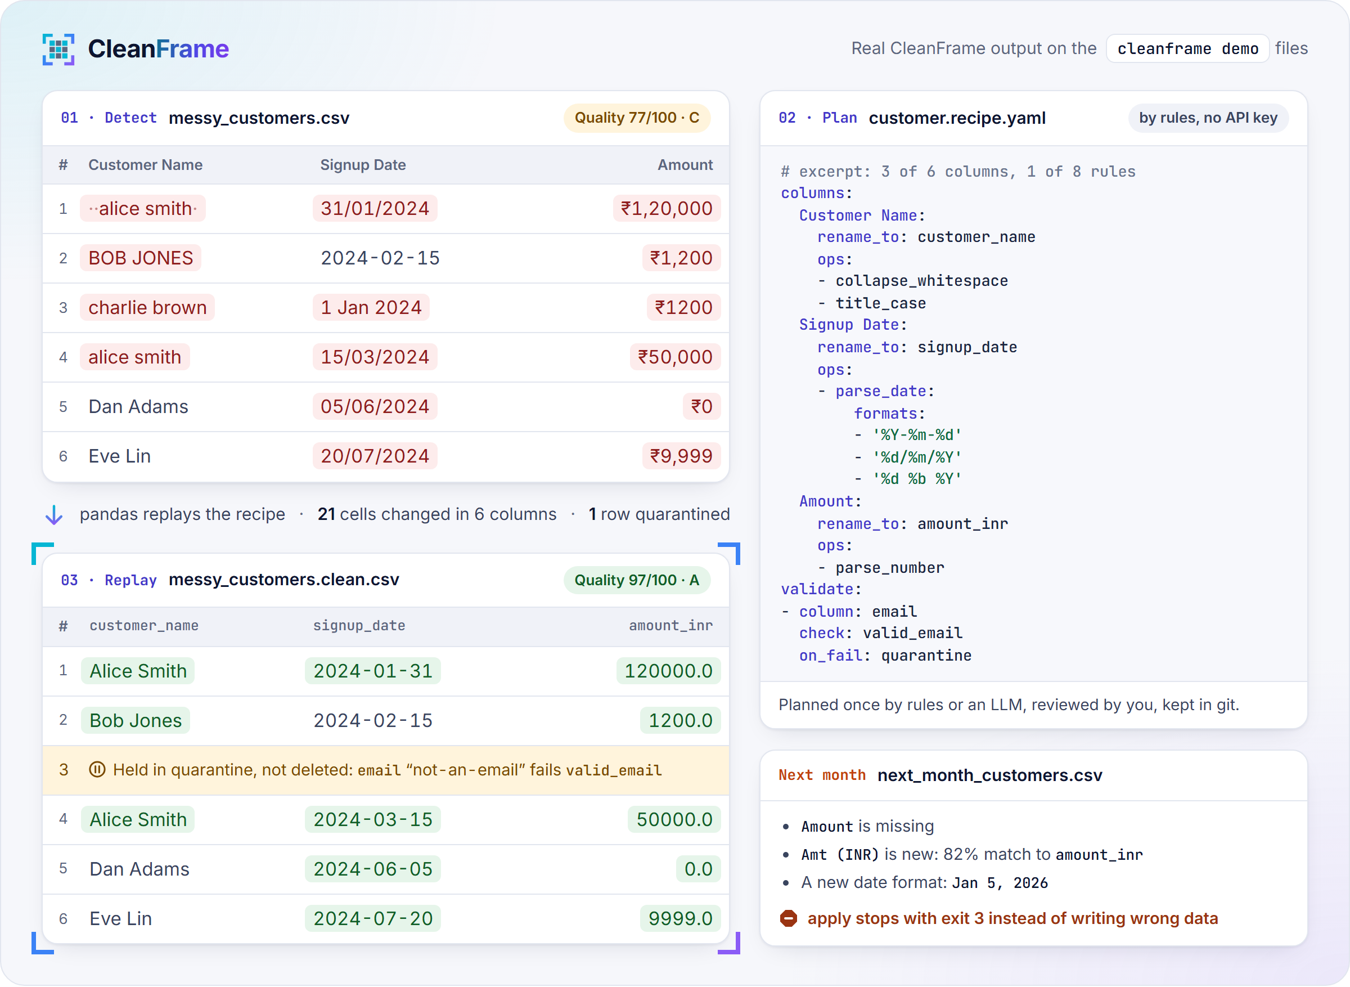Viewport: 1350px width, 987px height.
Task: Click the CleanFrame grid logo icon
Action: pos(58,49)
